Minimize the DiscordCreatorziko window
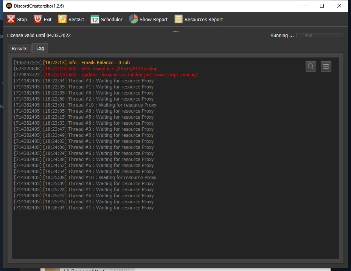The height and width of the screenshot is (271, 351). click(x=304, y=6)
